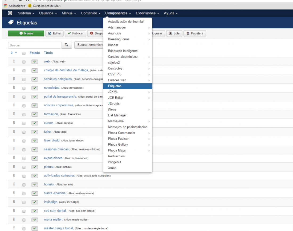Image resolution: width=293 pixels, height=231 pixels.
Task: Click inside the Buscar search field
Action: point(35,45)
